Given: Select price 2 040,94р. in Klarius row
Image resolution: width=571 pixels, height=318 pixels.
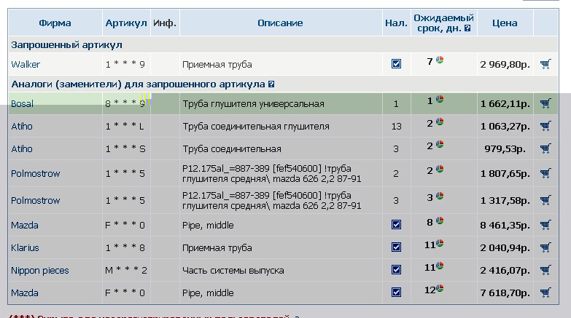Looking at the screenshot, I should (x=505, y=247).
